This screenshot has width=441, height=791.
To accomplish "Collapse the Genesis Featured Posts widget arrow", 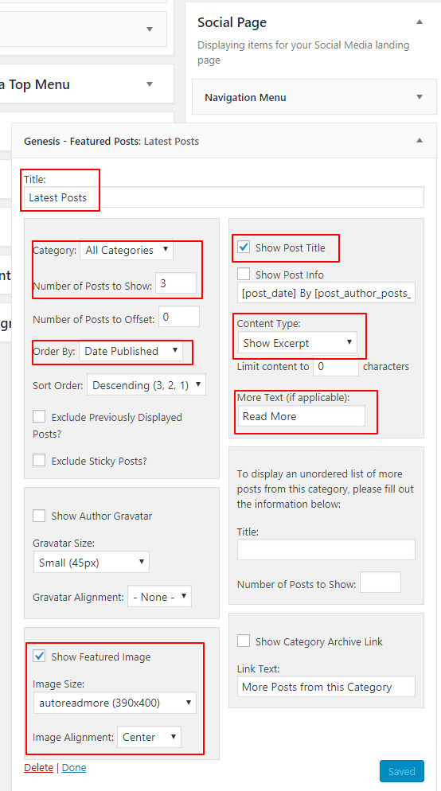I will [420, 142].
